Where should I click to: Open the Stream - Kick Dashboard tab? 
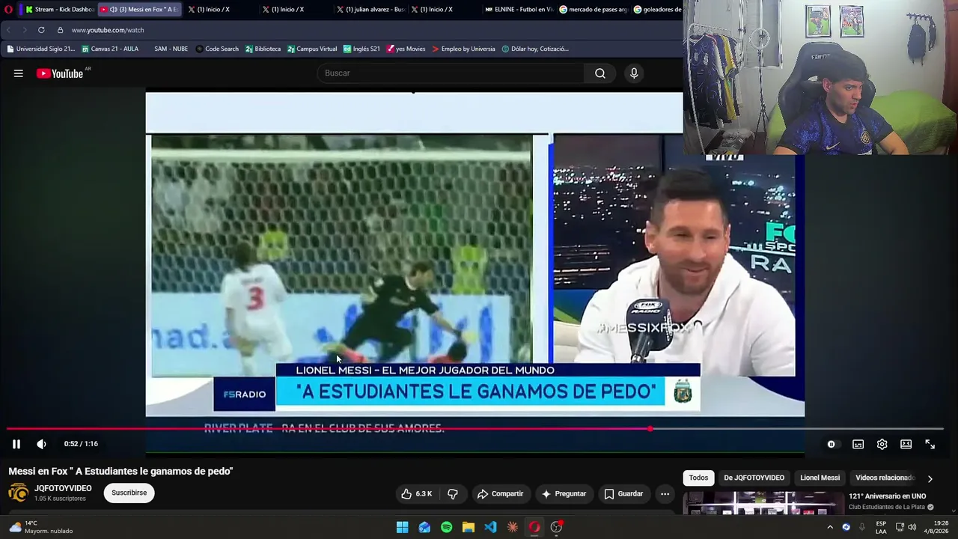[58, 10]
